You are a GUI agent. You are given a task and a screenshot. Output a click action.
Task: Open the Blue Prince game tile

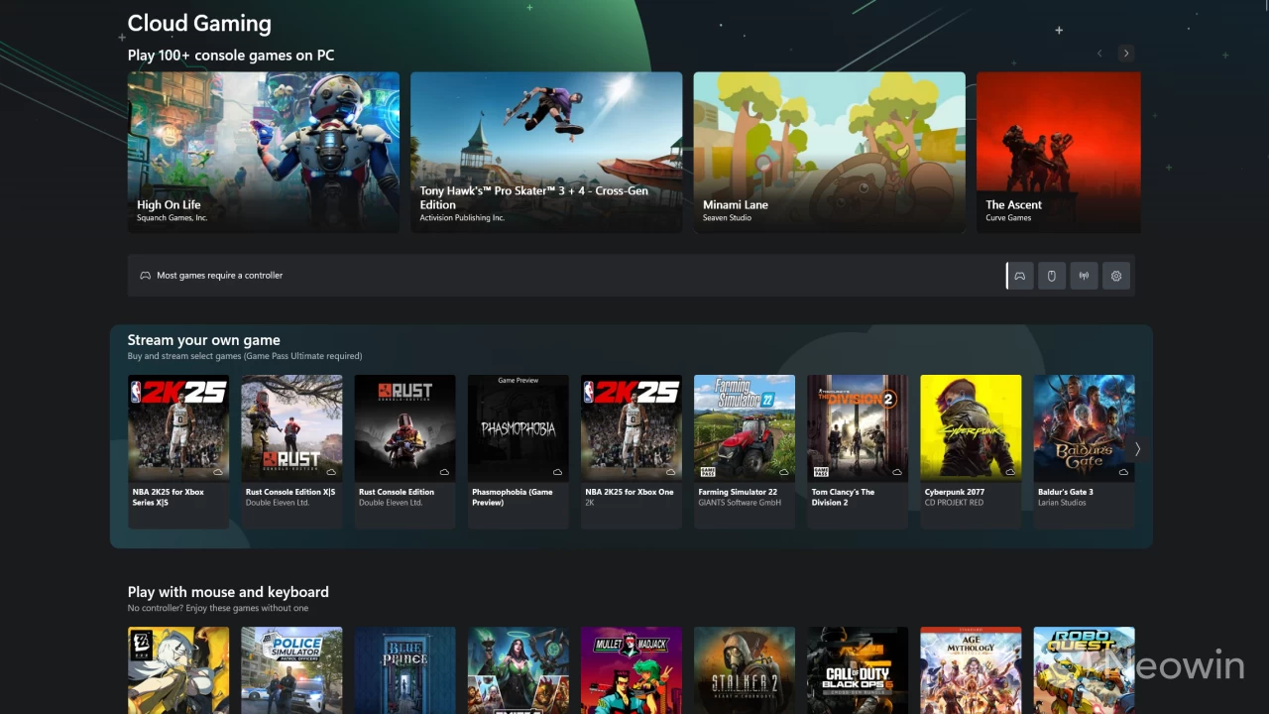click(404, 670)
